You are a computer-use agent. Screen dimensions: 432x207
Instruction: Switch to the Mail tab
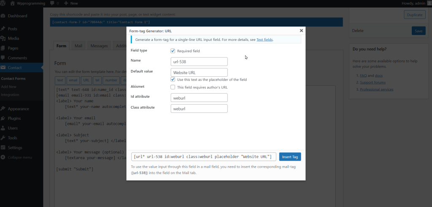point(78,46)
